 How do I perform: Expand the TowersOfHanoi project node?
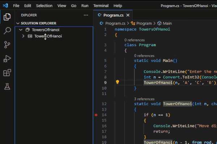pos(24,36)
